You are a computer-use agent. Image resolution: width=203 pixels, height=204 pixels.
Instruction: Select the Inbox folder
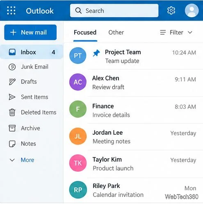tap(32, 52)
